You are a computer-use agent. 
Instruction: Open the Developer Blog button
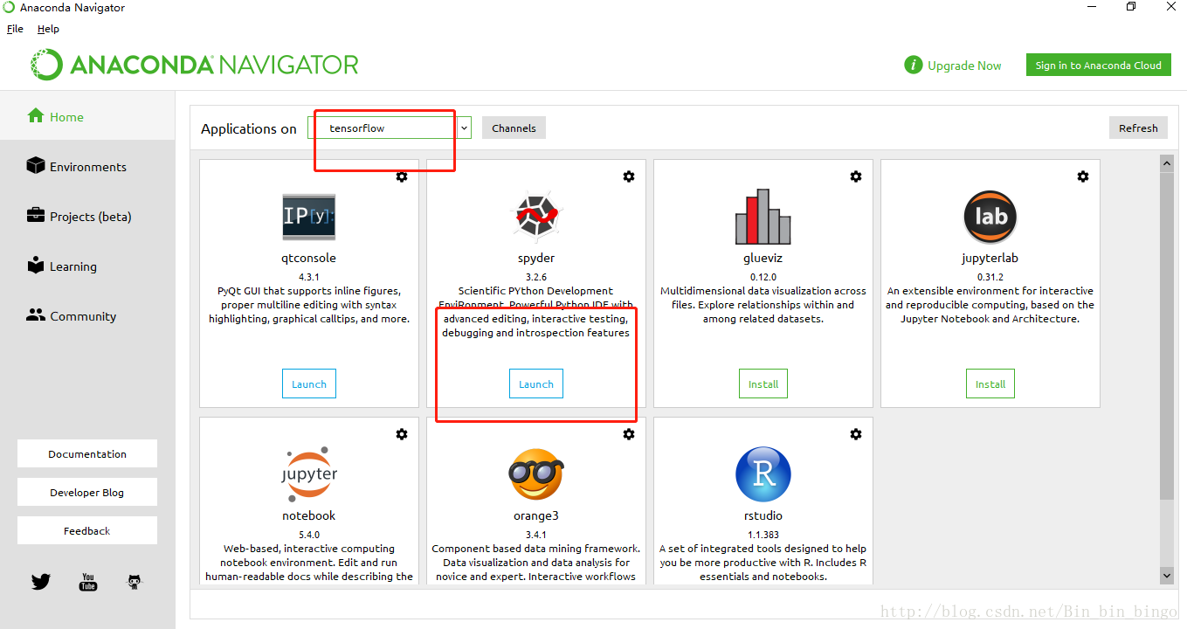click(x=87, y=492)
